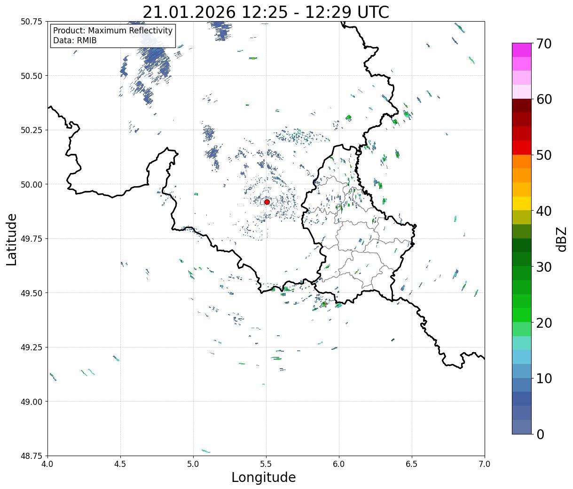Click the red radar station marker
Image resolution: width=573 pixels, height=489 pixels.
click(x=267, y=202)
